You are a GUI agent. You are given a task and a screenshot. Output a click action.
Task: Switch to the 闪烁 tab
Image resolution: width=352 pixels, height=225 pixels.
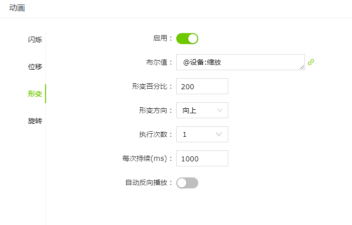[35, 40]
